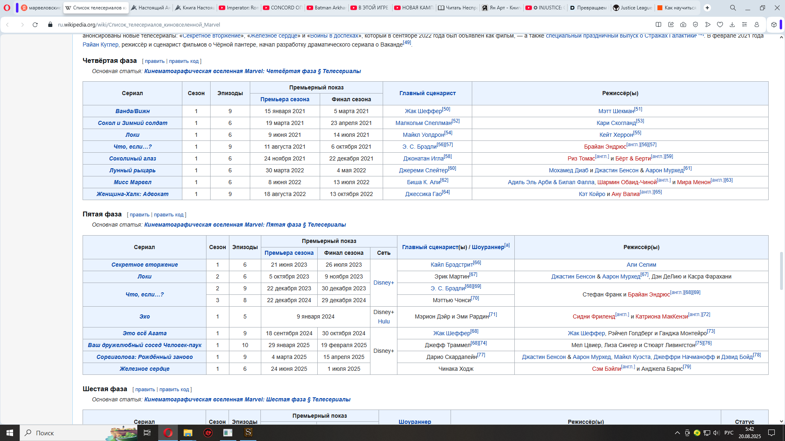Open the downloads icon in toolbar
The image size is (785, 441).
[732, 24]
